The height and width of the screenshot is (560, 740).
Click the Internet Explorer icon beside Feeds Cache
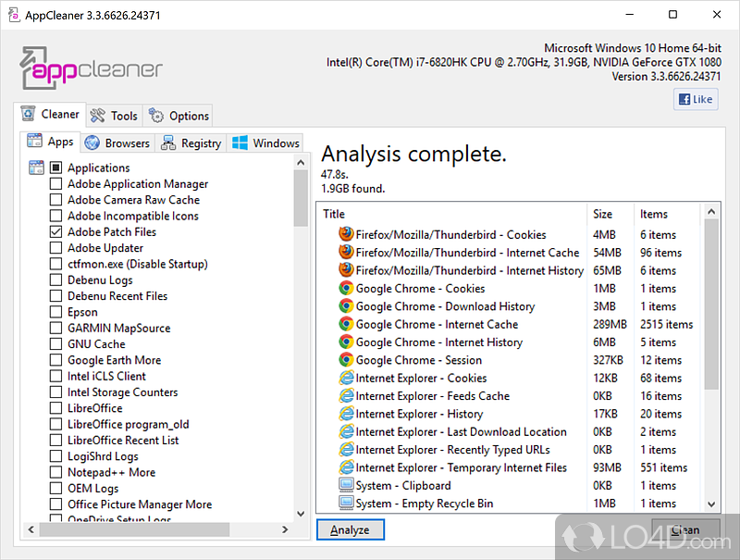click(x=346, y=396)
